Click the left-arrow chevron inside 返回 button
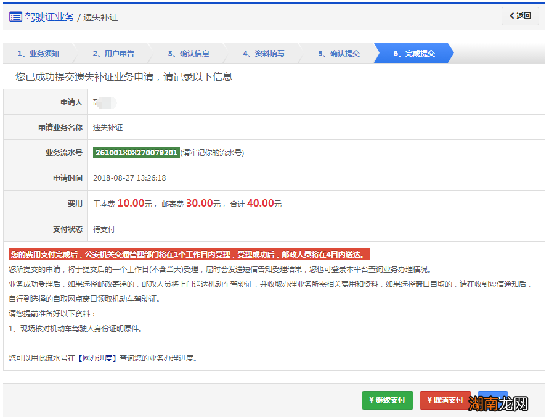This screenshot has height=420, width=549. click(513, 16)
